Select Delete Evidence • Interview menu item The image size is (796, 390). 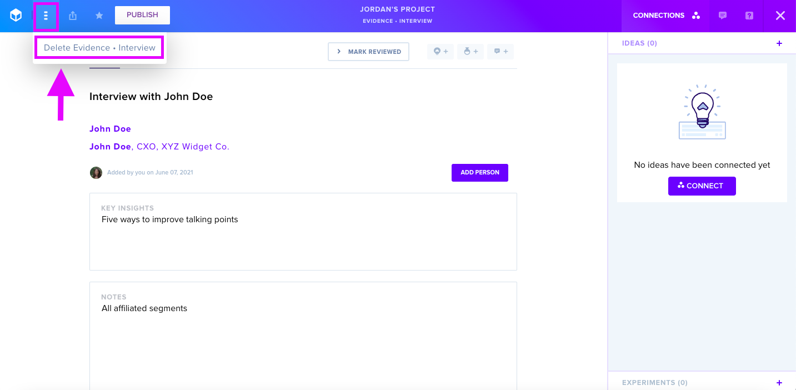pyautogui.click(x=99, y=48)
